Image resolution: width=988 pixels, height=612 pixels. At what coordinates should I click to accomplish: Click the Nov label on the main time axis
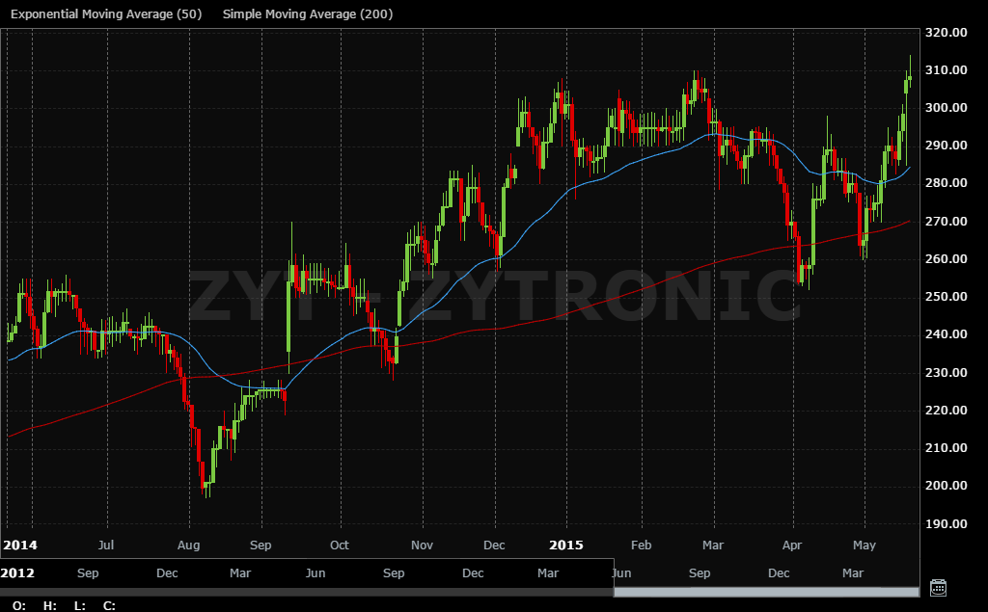(422, 545)
